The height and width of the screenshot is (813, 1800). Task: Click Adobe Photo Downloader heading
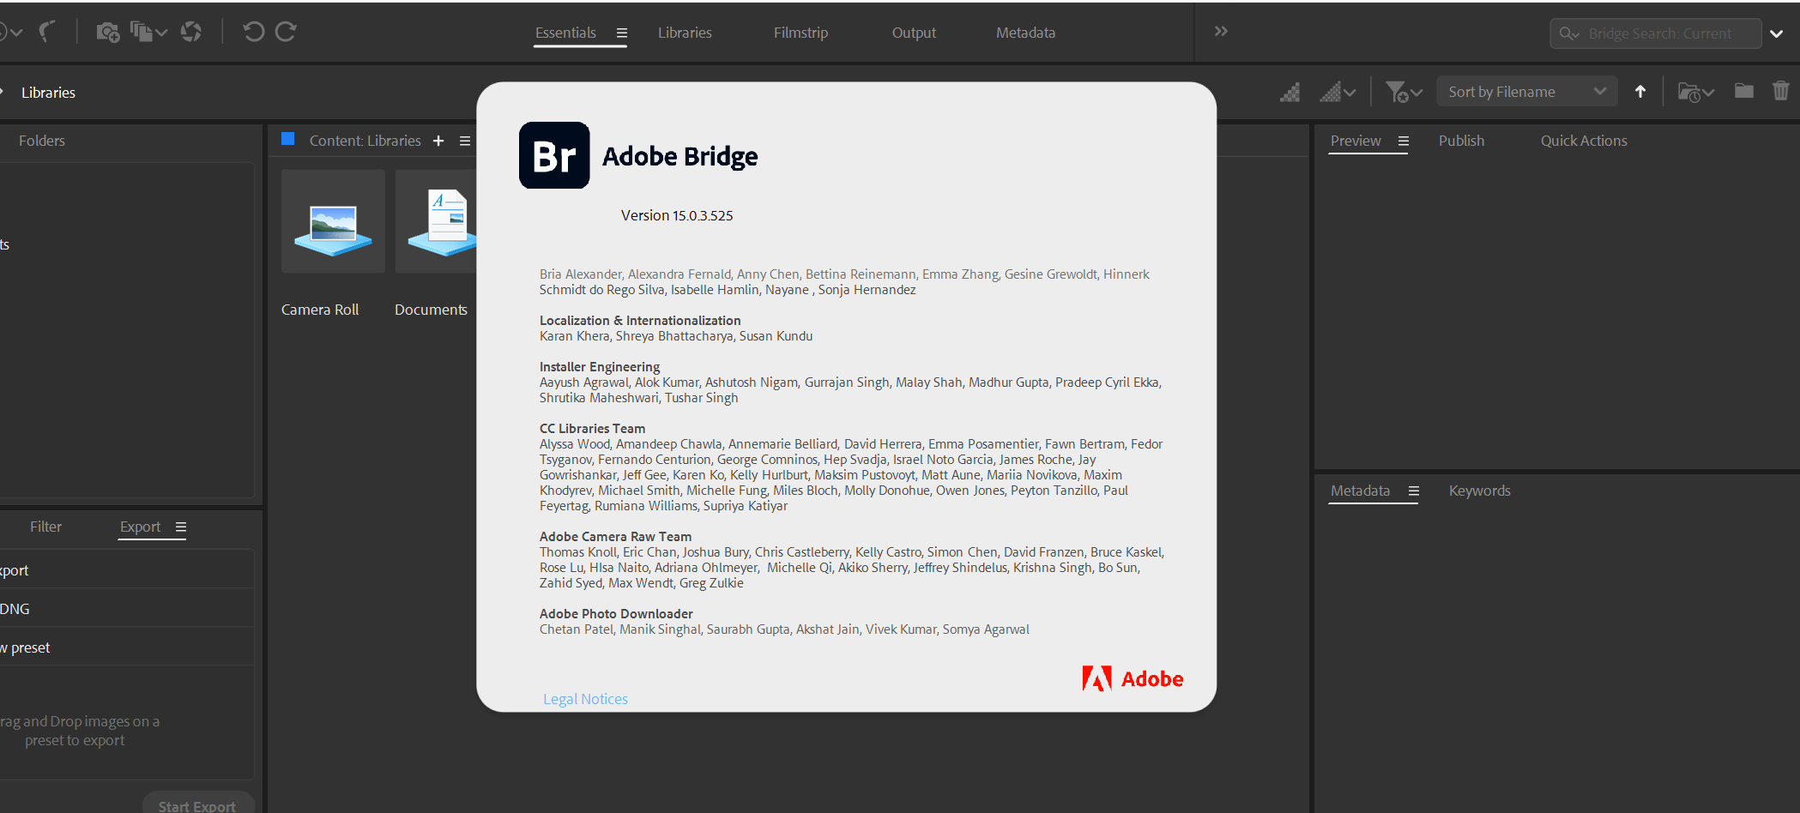[616, 613]
